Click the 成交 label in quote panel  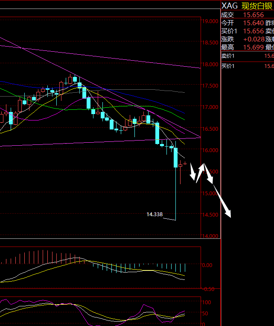coord(227,15)
